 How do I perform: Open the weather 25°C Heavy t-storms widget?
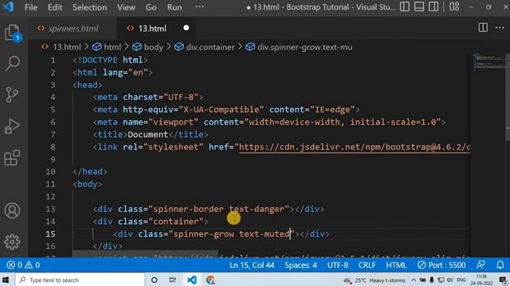tap(374, 280)
